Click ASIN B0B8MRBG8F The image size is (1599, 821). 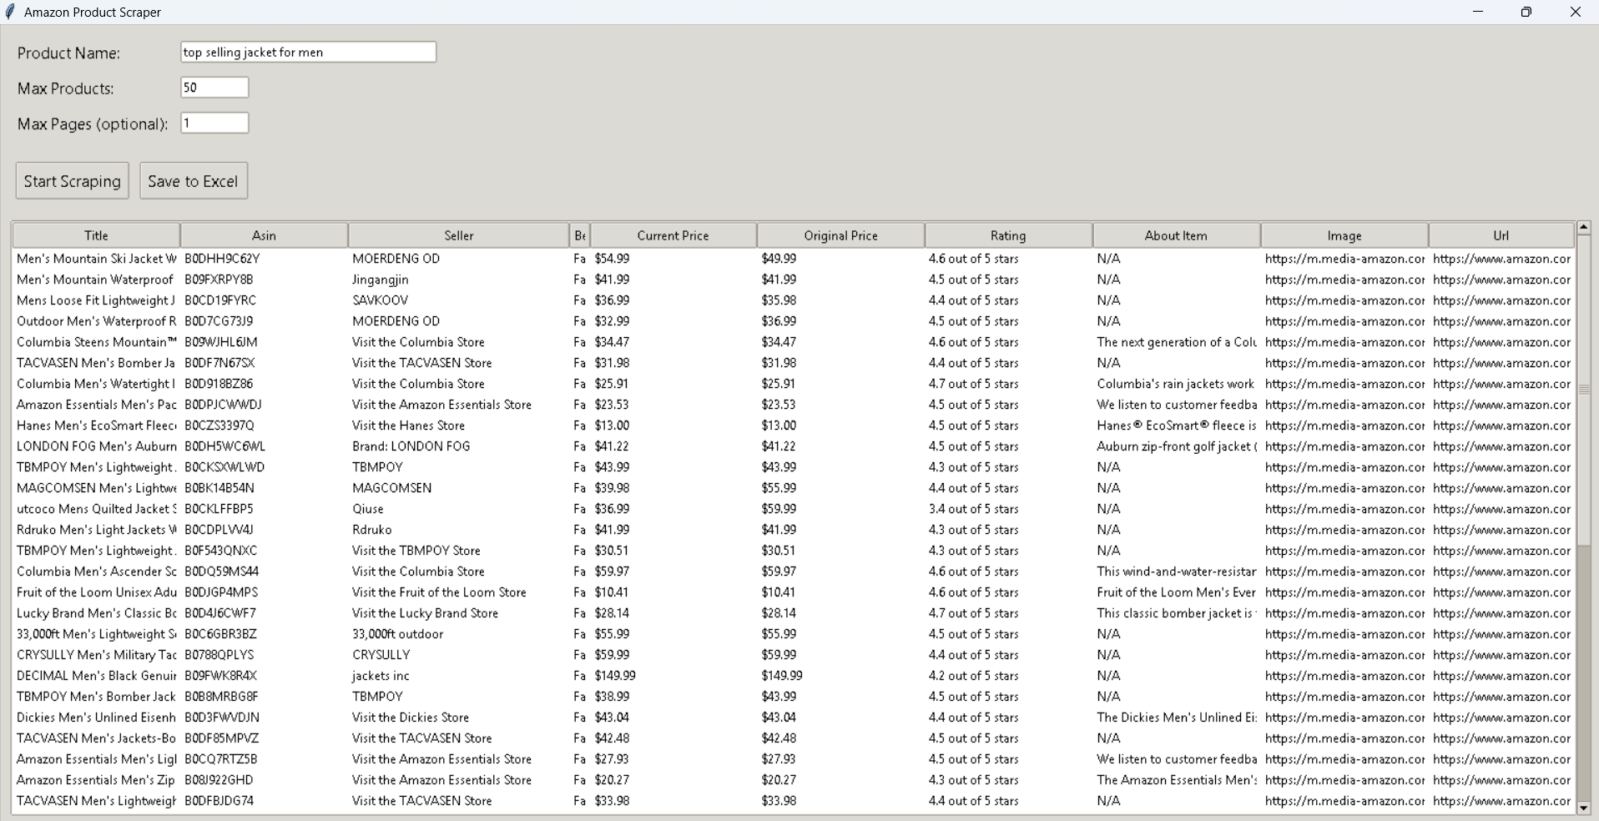221,697
